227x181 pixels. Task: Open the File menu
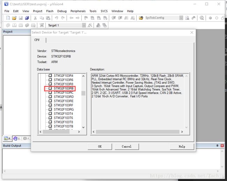click(x=7, y=11)
